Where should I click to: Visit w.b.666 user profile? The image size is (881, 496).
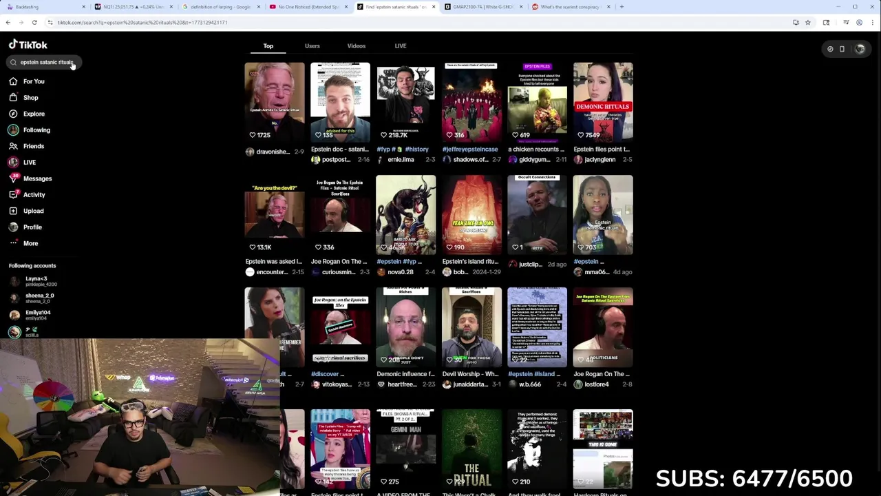(x=530, y=384)
